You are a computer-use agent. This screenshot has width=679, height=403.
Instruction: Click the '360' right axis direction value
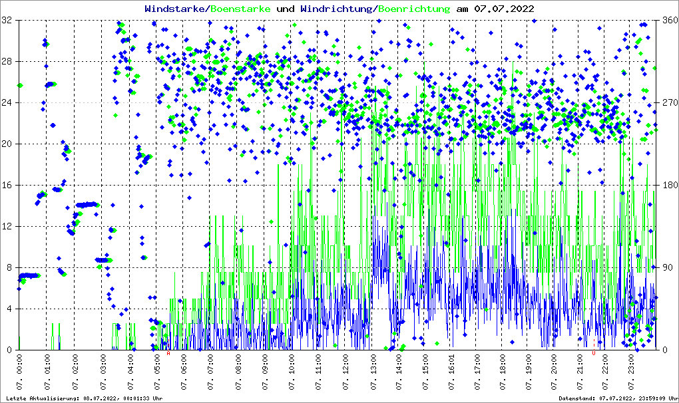pos(668,21)
